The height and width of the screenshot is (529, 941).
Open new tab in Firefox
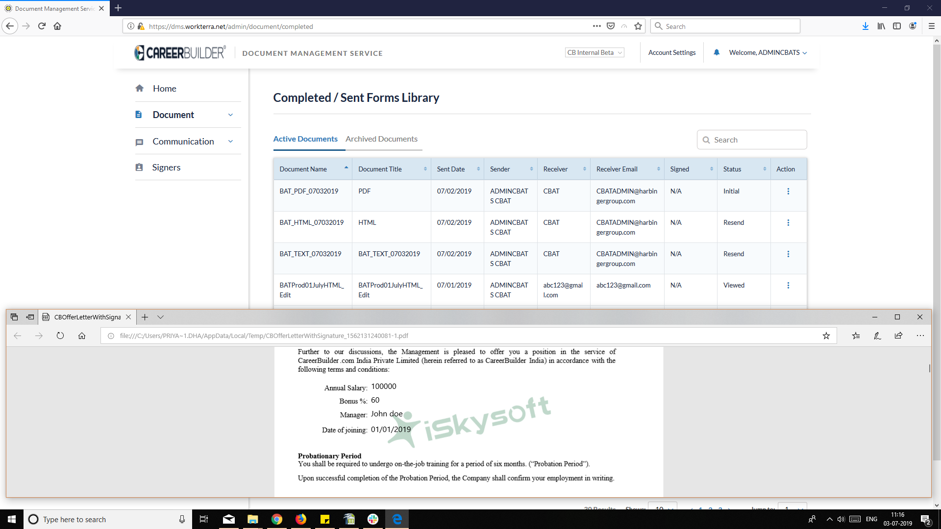coord(118,8)
